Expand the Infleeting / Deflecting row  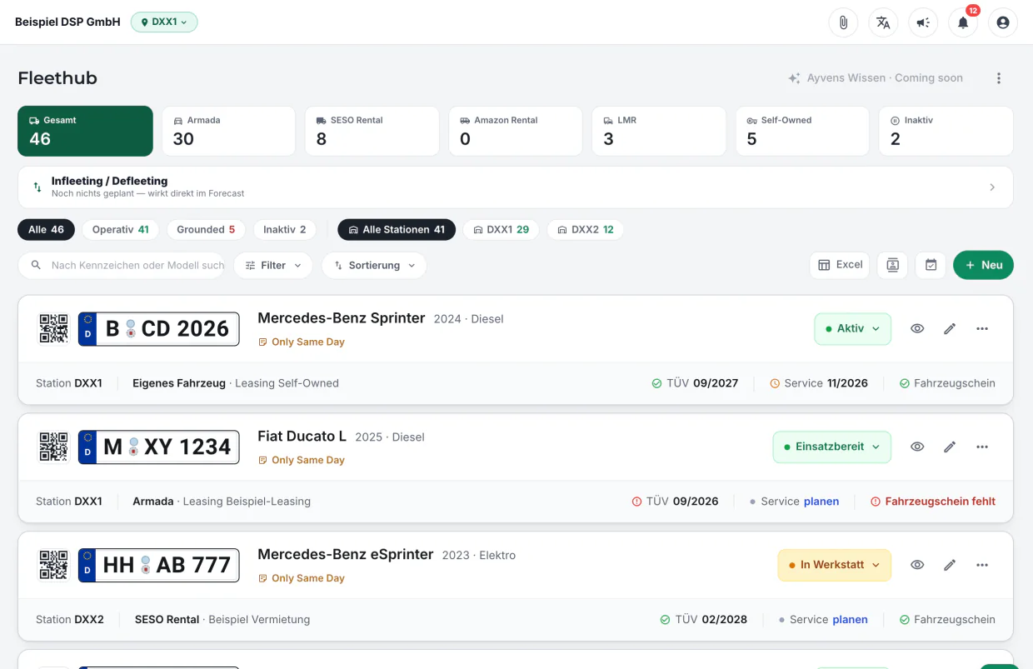tap(515, 187)
